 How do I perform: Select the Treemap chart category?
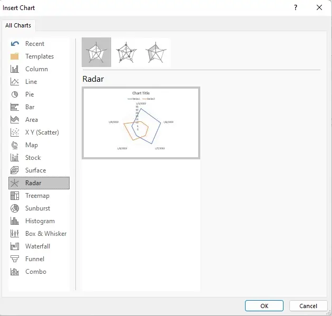click(37, 196)
